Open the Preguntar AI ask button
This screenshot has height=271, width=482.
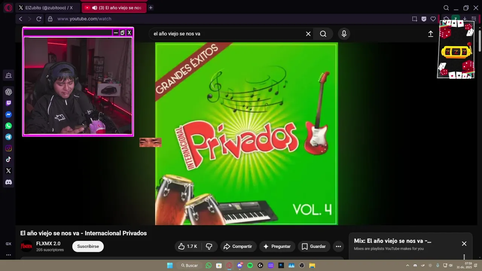tap(277, 247)
